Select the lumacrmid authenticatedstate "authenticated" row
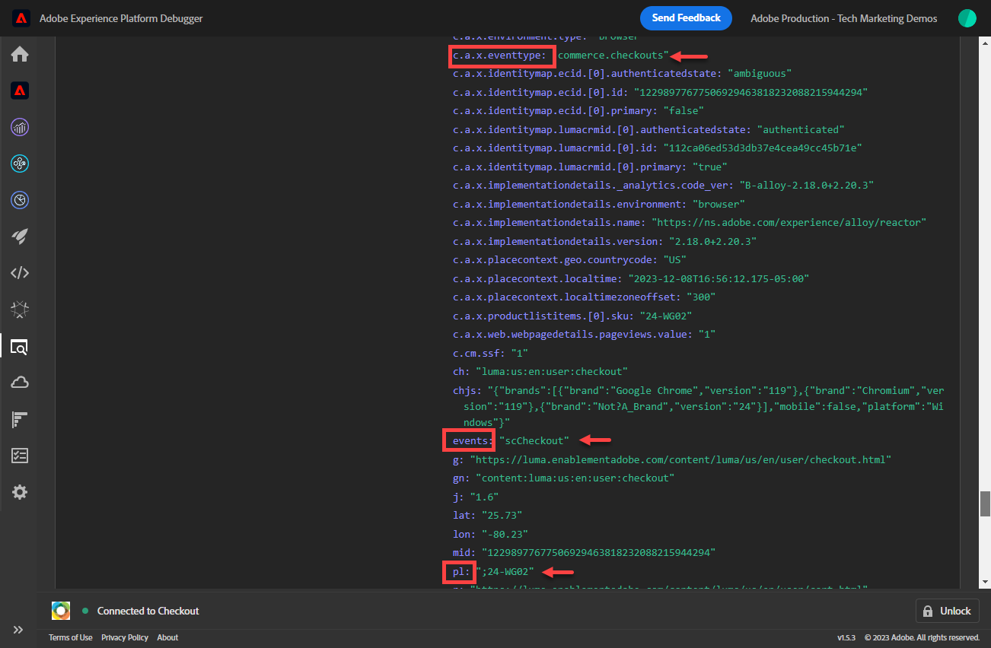Viewport: 991px width, 648px height. (648, 129)
